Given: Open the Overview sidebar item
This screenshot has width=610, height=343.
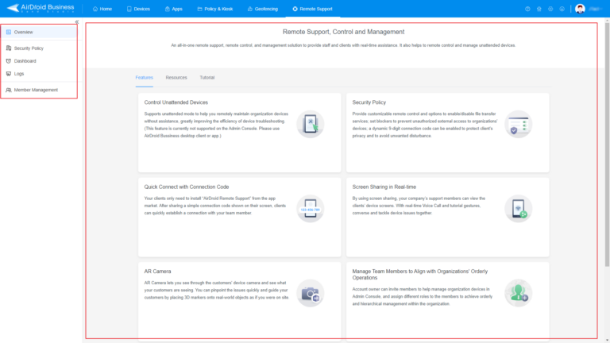Looking at the screenshot, I should [x=23, y=32].
